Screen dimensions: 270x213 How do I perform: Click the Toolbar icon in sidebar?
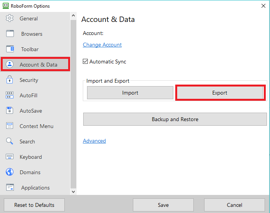click(x=10, y=49)
